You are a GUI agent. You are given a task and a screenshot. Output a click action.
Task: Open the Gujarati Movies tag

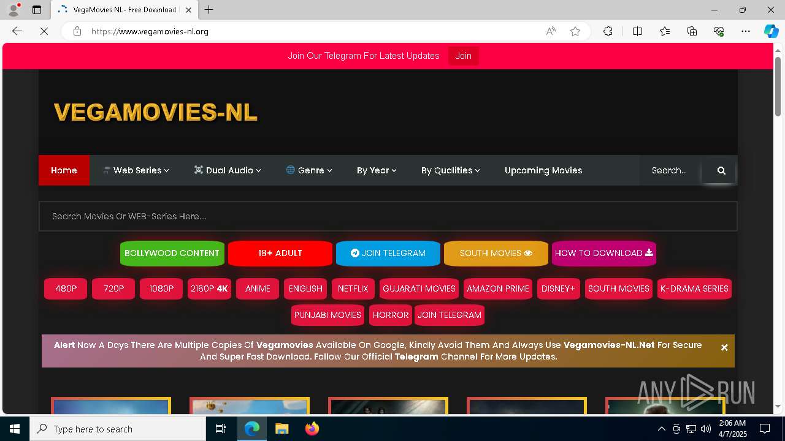(419, 288)
